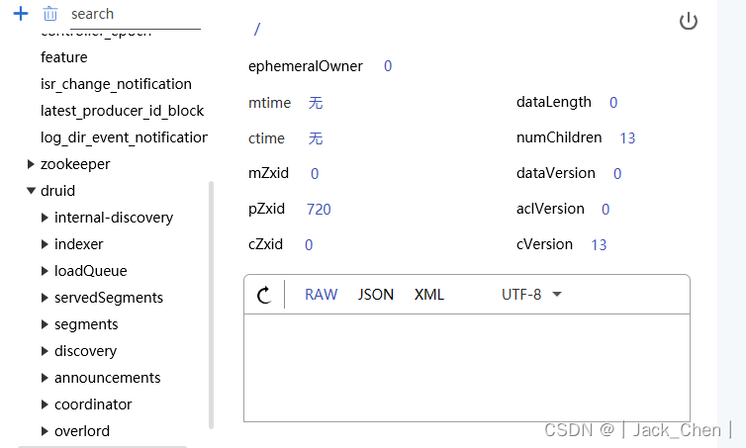Click the mZxid value 0
The height and width of the screenshot is (448, 746).
[315, 174]
